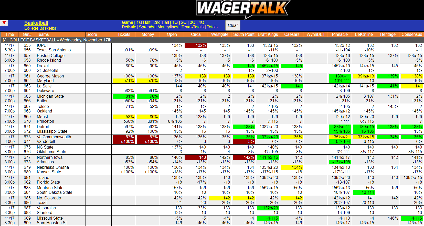The height and width of the screenshot is (226, 424).
Task: Sort by the Time column header
Action: point(9,35)
